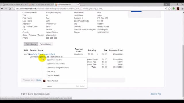
Task: Open a new tab via new-tab button
Action: [x=83, y=5]
